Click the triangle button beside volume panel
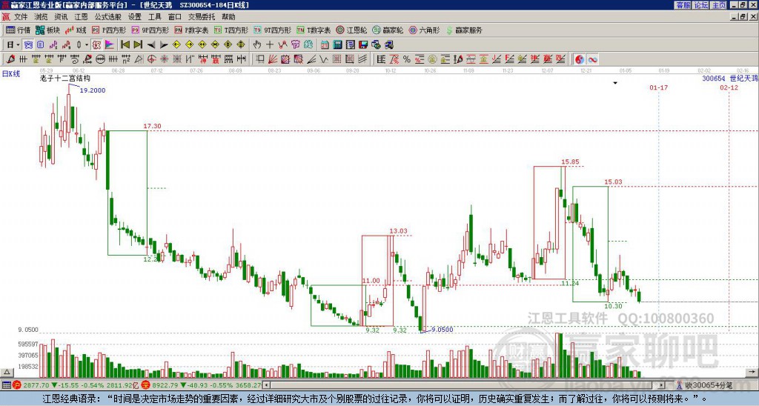Image resolution: width=759 pixels, height=406 pixels. point(7,372)
